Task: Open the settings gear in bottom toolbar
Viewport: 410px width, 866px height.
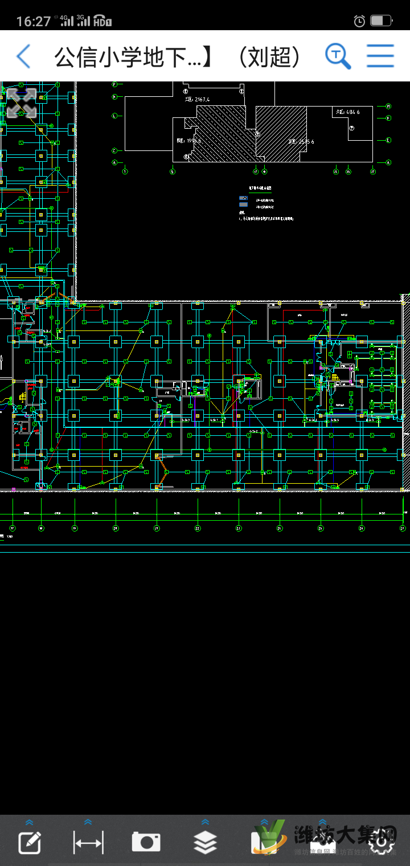Action: pyautogui.click(x=382, y=842)
